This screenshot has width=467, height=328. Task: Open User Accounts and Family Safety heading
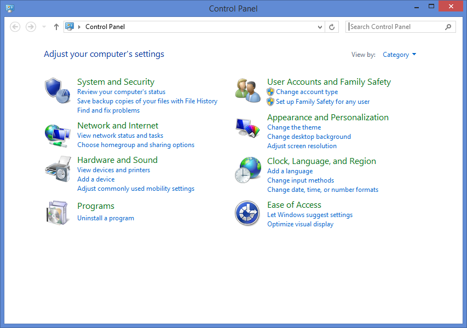tap(329, 82)
